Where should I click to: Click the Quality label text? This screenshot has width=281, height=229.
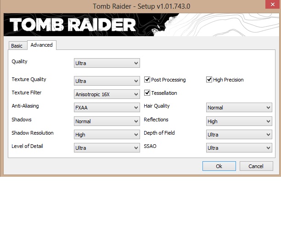click(19, 61)
